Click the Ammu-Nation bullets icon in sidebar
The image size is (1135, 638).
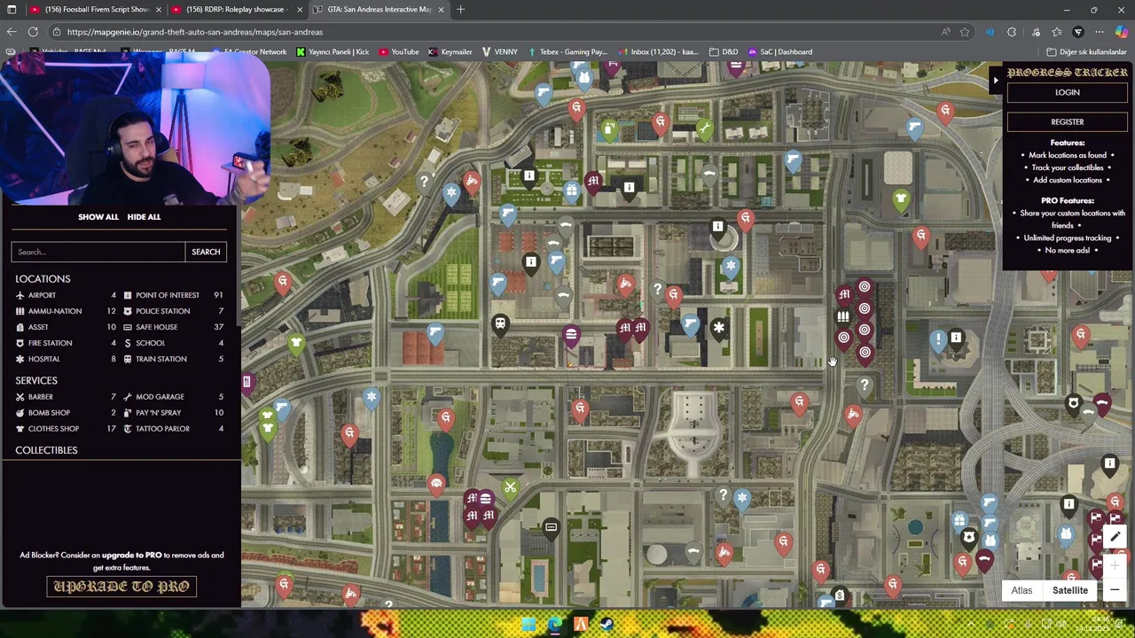click(20, 311)
